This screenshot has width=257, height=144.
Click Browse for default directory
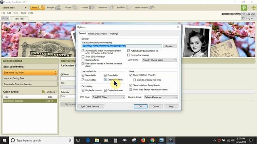[170, 46]
